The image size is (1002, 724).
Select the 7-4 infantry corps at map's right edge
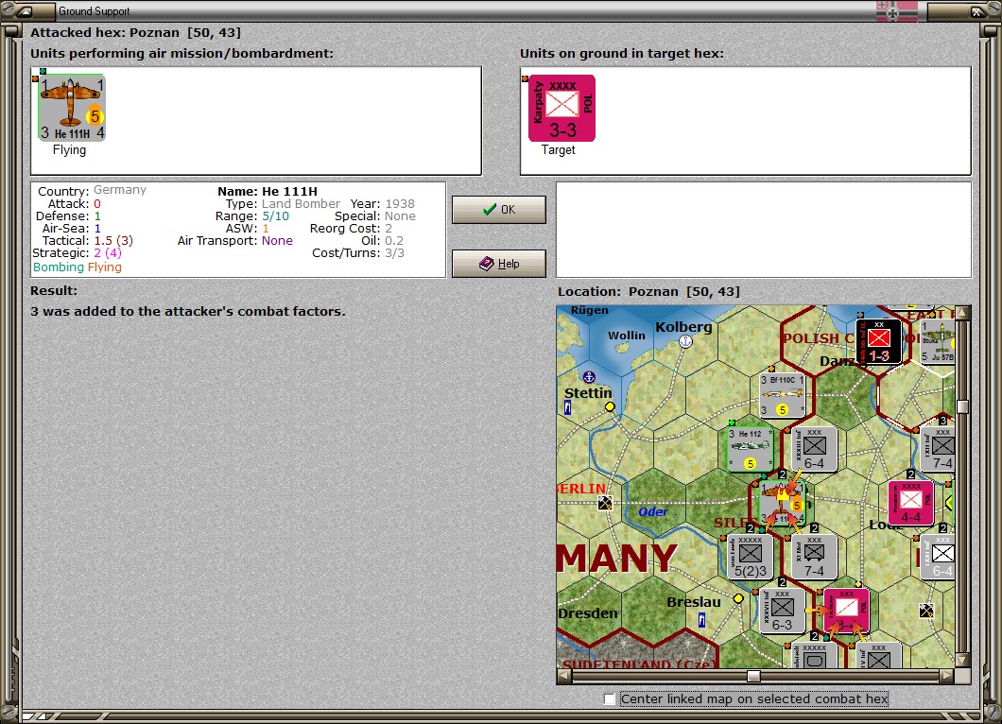point(938,449)
